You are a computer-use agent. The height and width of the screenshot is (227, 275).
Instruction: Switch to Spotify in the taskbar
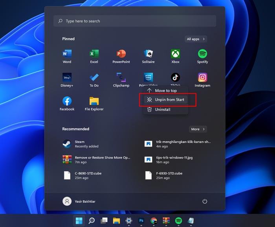178,221
